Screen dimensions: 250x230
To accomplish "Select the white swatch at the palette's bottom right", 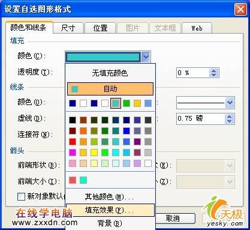I will point(148,163).
